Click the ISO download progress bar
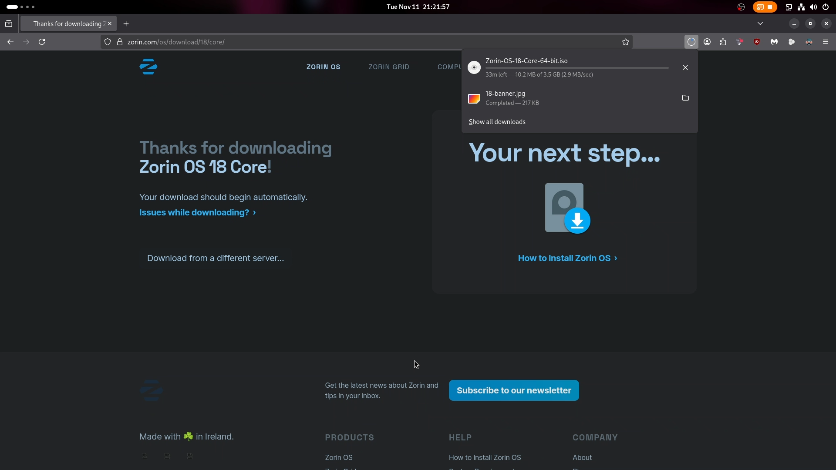This screenshot has height=470, width=836. click(577, 67)
